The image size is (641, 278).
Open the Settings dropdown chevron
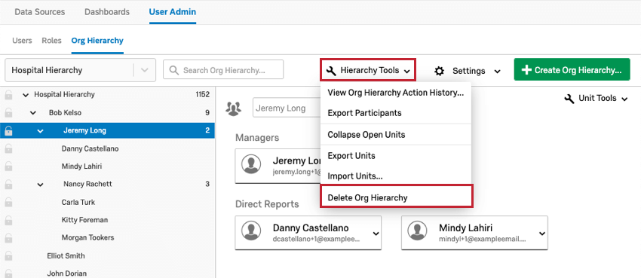(497, 72)
